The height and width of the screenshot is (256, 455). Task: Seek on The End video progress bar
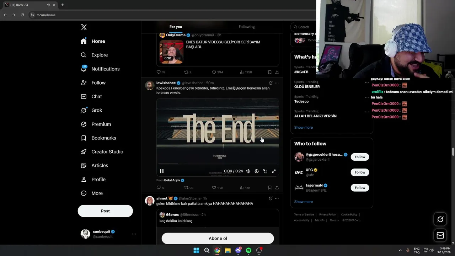click(x=218, y=164)
